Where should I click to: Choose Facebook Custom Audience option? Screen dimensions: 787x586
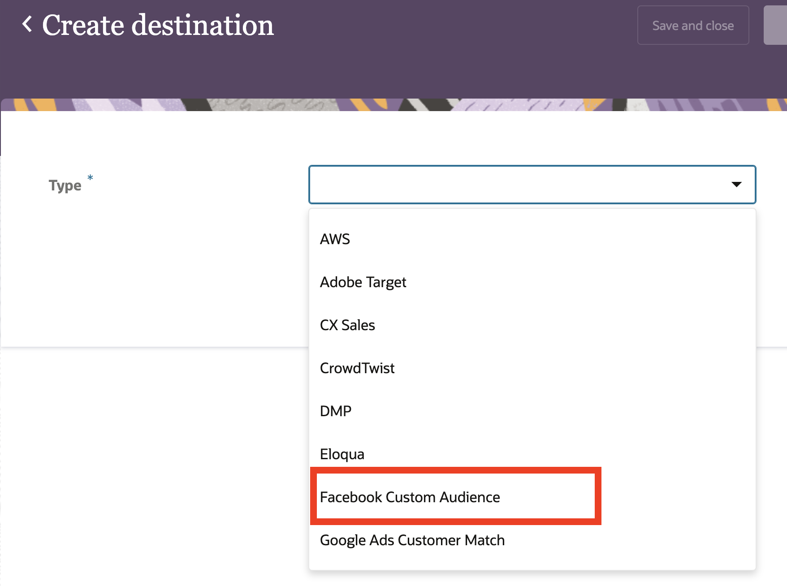tap(532, 497)
